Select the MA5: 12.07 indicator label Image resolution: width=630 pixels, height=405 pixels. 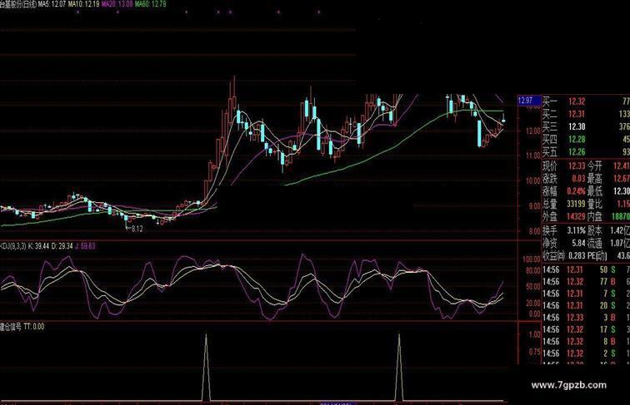pyautogui.click(x=52, y=4)
